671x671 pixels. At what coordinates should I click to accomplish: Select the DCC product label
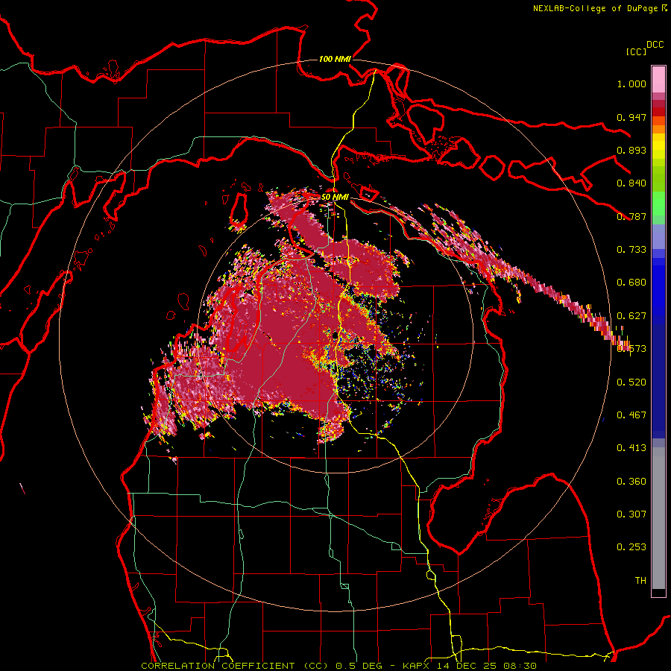click(x=655, y=45)
